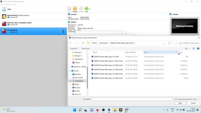Expand the Desktop tree node
Viewport: 201px width, 113px height.
[71, 74]
